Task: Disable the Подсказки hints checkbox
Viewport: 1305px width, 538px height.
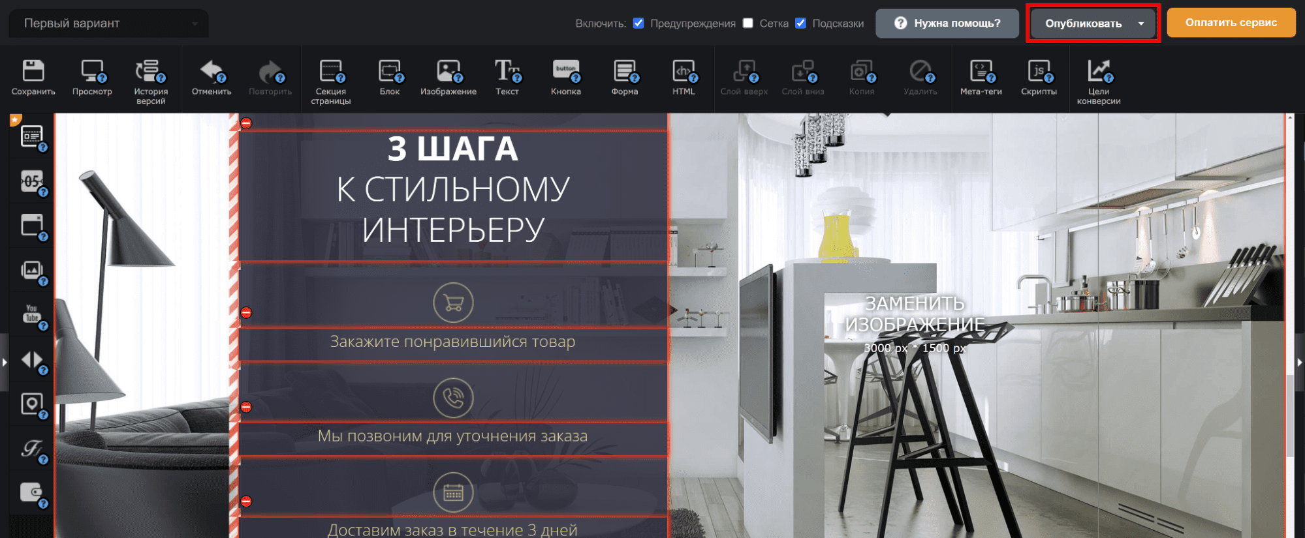Action: pyautogui.click(x=800, y=23)
